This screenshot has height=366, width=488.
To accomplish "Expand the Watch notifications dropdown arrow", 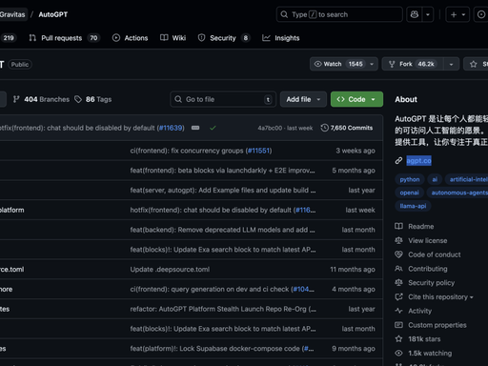I will [x=372, y=64].
